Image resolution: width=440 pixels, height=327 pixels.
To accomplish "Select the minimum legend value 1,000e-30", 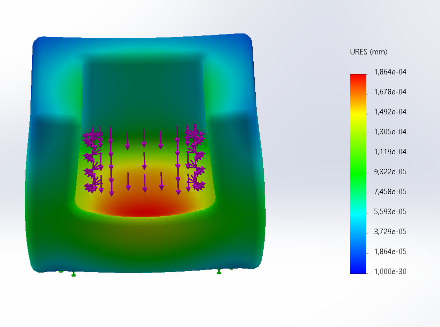I will click(x=388, y=272).
